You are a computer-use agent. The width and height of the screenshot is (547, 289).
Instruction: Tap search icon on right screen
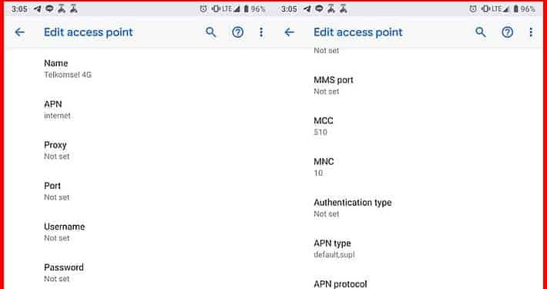pos(481,32)
